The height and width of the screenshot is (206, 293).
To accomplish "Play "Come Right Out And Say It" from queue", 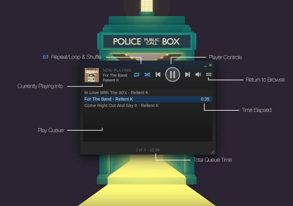I will coord(121,105).
